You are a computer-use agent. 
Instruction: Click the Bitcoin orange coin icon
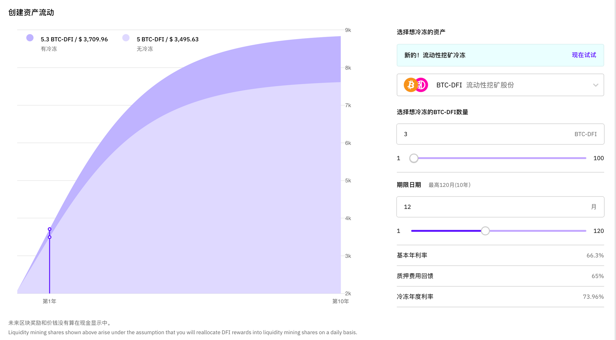[x=410, y=85]
